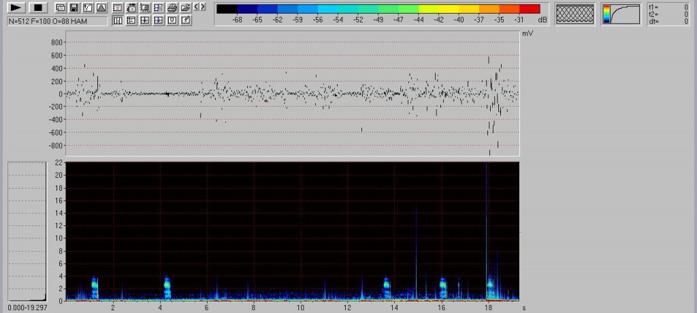
Task: Pick the green swatch above -49 dB
Action: (388, 9)
